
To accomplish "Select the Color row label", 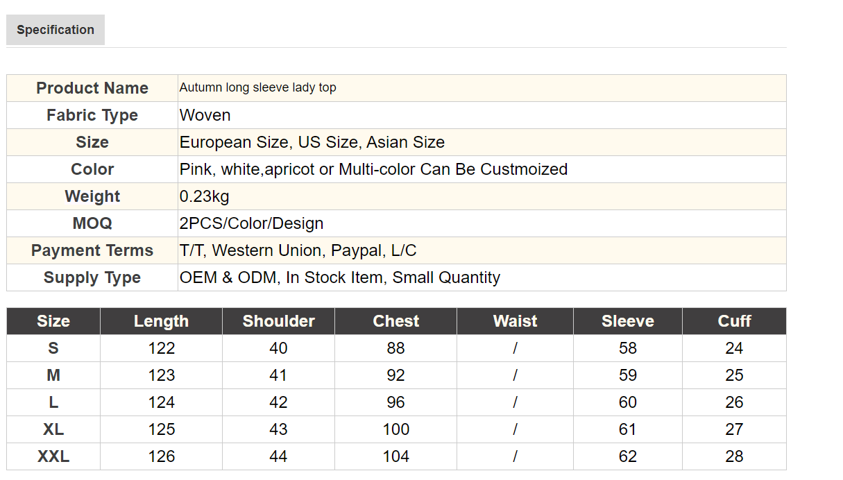I will click(92, 169).
